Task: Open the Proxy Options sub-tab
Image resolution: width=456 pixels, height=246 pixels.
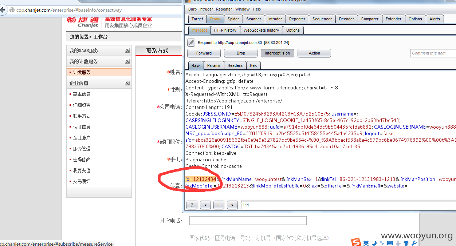Action: pos(293,30)
